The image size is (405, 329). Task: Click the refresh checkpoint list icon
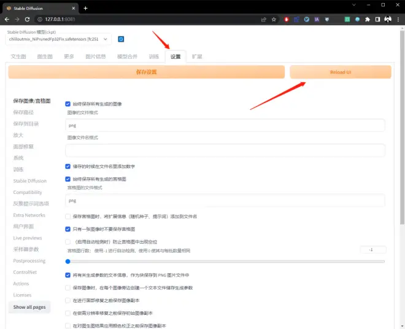click(x=121, y=39)
